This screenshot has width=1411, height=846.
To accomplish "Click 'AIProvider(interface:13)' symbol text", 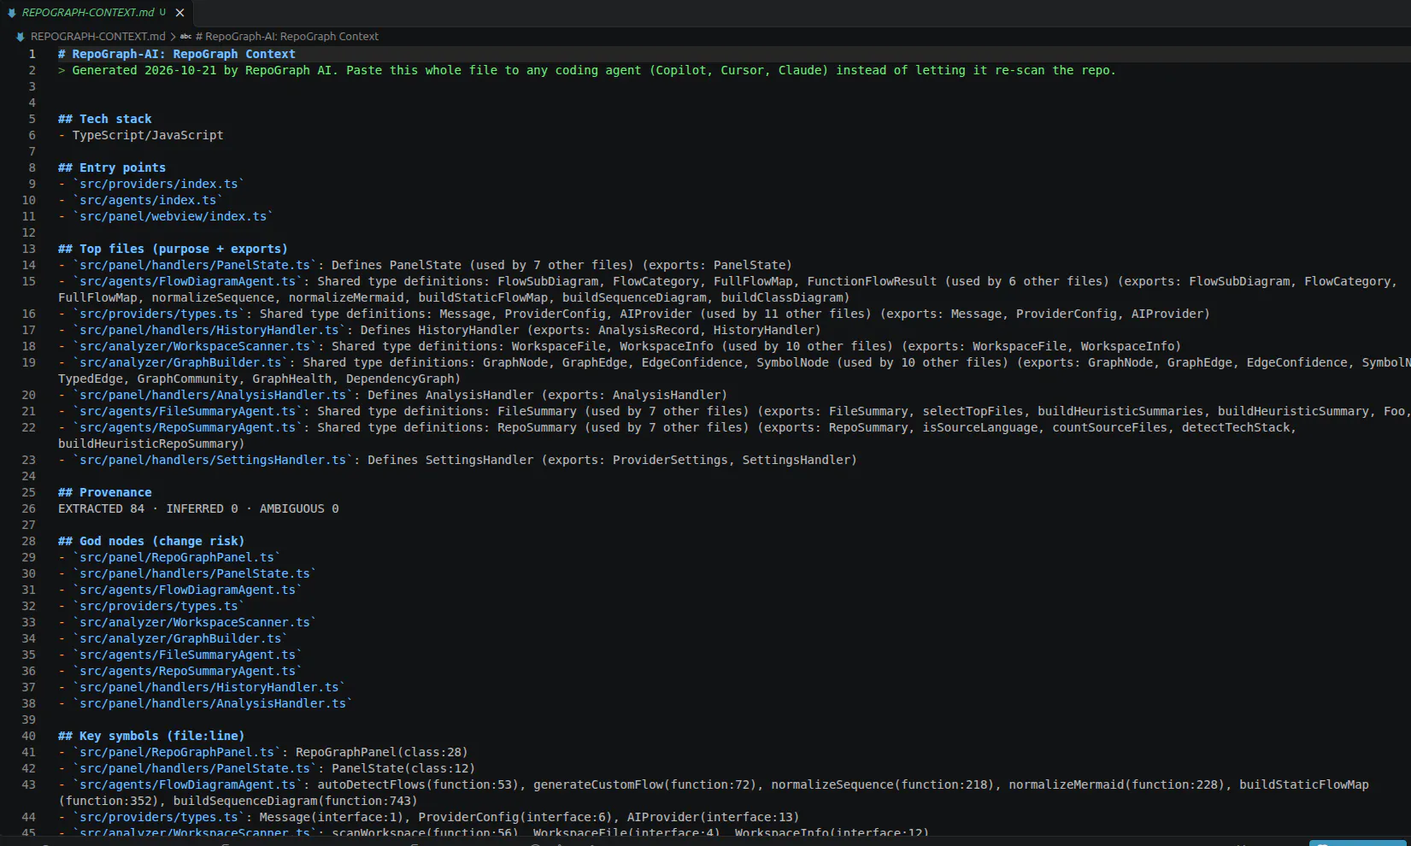I will click(x=713, y=817).
